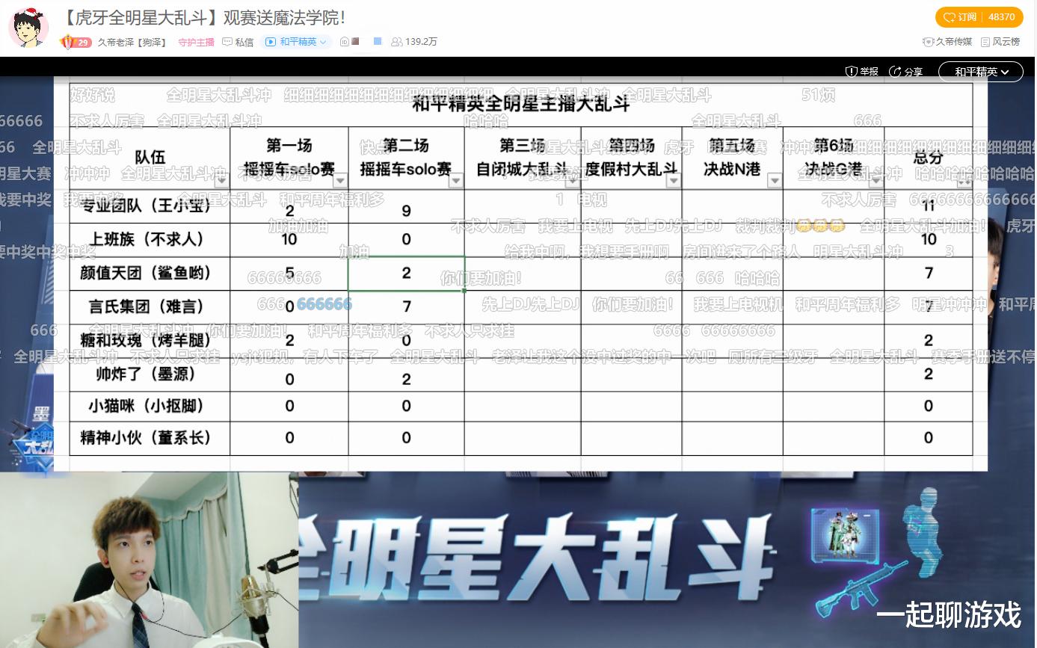The image size is (1037, 648).
Task: Click the 第四场 度假村大乱斗 header
Action: [631, 157]
